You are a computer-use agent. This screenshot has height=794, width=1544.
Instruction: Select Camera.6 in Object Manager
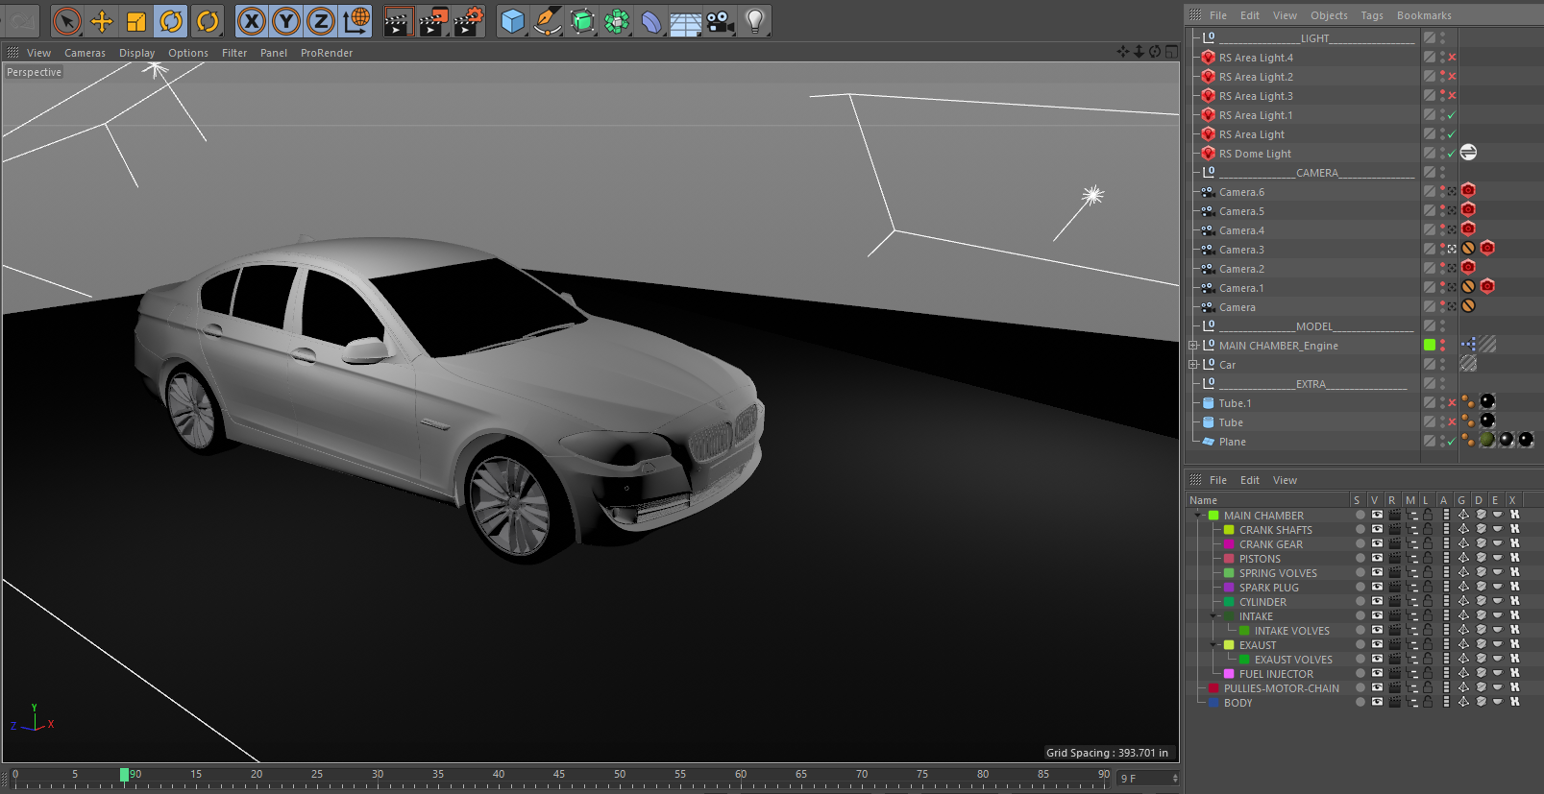click(x=1241, y=192)
